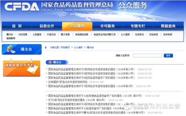
Task: Open the 在线信访 sub-menu link
Action: point(139,35)
